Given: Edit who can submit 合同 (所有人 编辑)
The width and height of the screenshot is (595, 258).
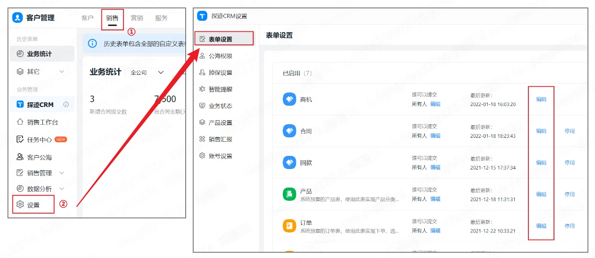Looking at the screenshot, I should click(x=435, y=136).
